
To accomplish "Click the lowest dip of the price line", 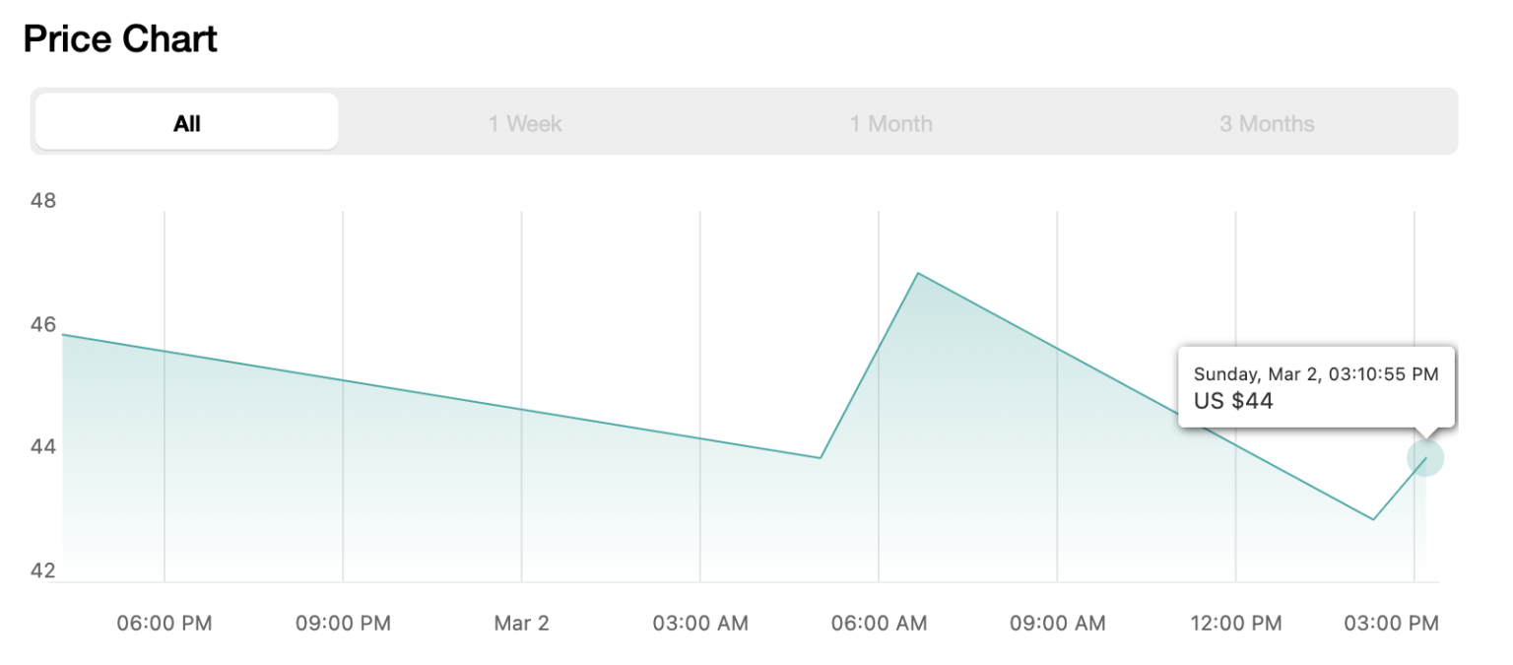I will point(1373,519).
